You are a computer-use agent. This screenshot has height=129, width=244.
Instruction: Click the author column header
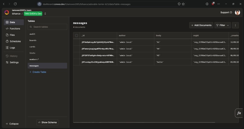pos(135,36)
